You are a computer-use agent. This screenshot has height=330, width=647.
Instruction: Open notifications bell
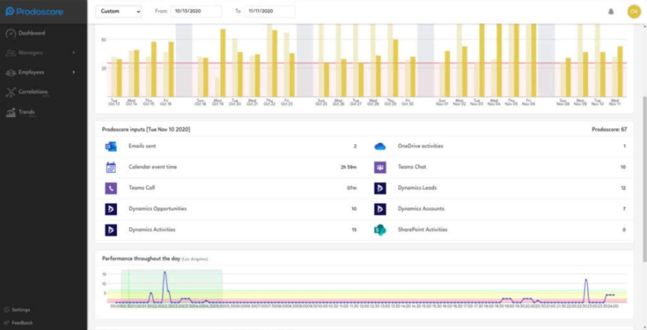click(x=611, y=12)
